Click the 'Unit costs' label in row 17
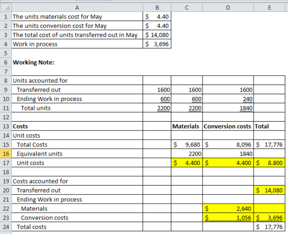This screenshot has height=234, width=288. tap(77, 163)
